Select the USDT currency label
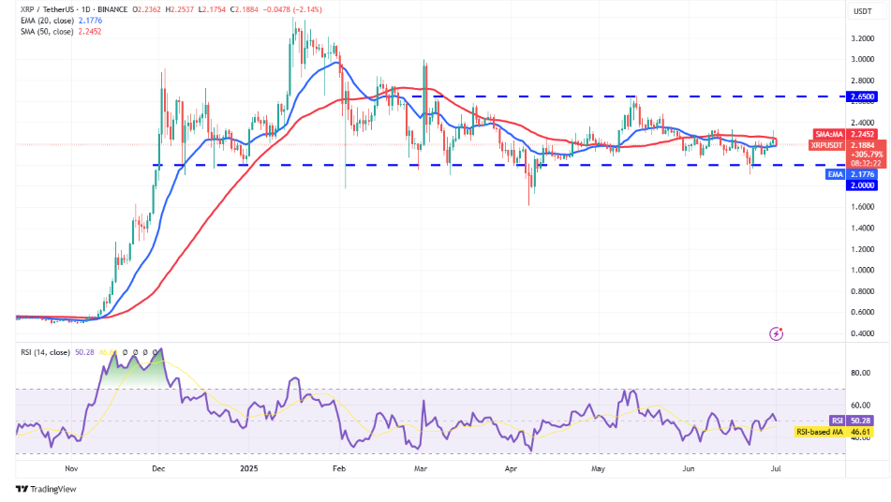891x502 pixels. [863, 11]
